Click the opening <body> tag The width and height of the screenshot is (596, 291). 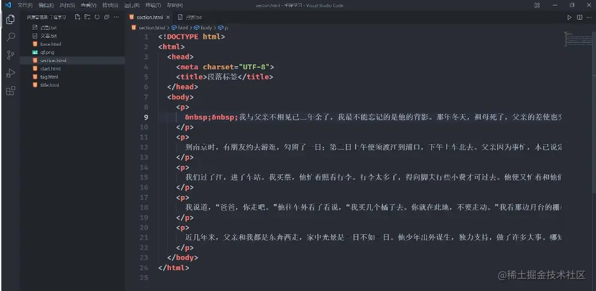tap(180, 97)
